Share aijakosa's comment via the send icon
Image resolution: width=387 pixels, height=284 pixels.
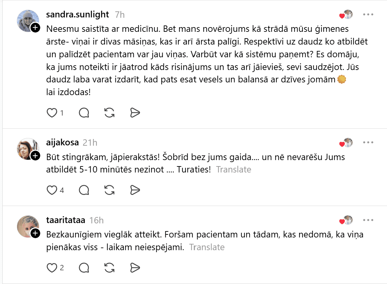[x=135, y=190]
